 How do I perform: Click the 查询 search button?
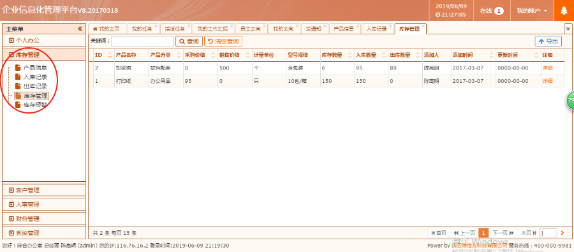tap(189, 41)
